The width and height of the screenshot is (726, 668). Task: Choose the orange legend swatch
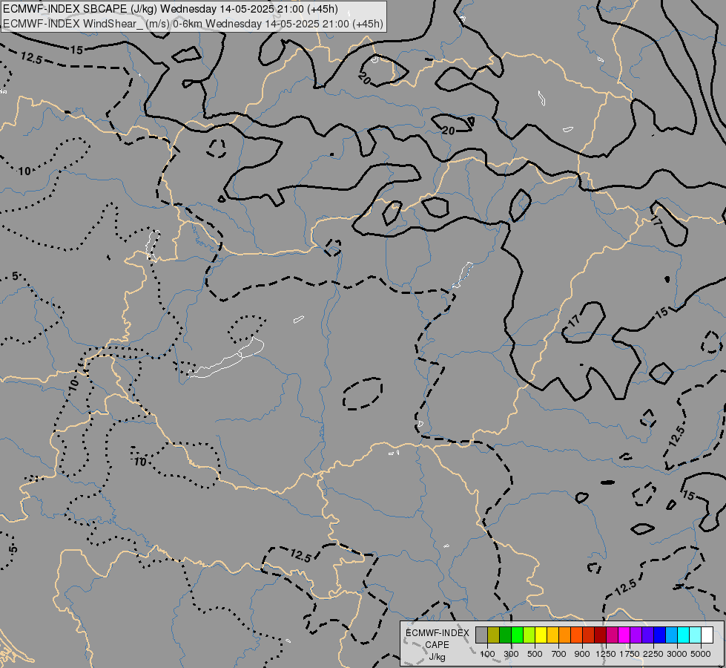(565, 635)
